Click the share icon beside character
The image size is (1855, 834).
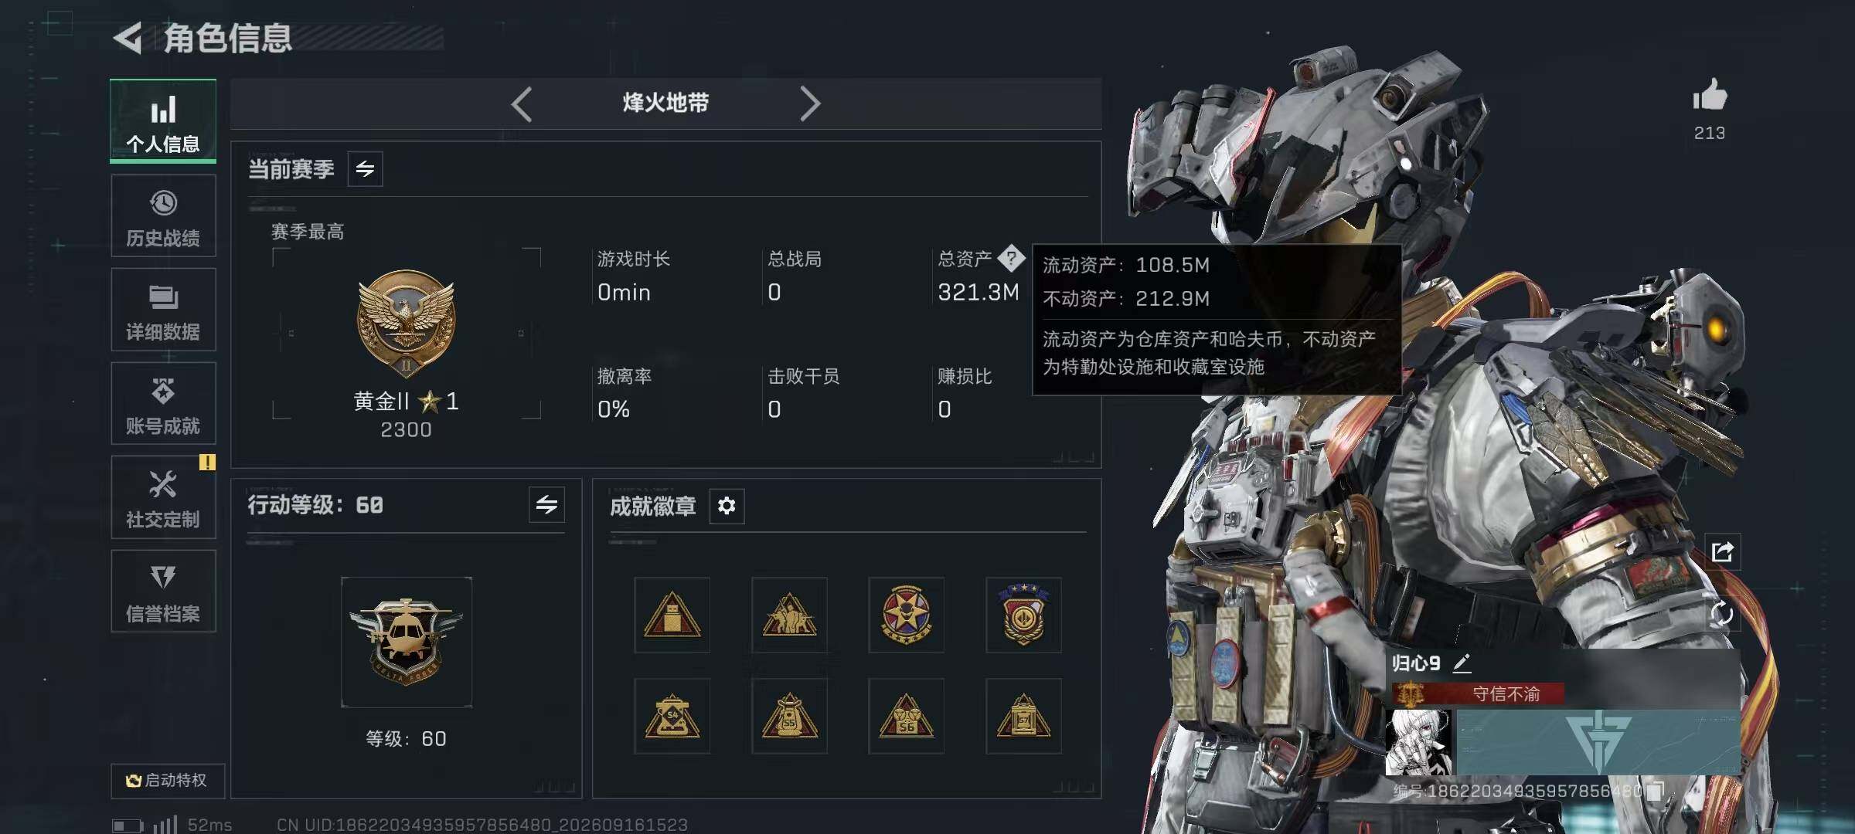click(1722, 551)
